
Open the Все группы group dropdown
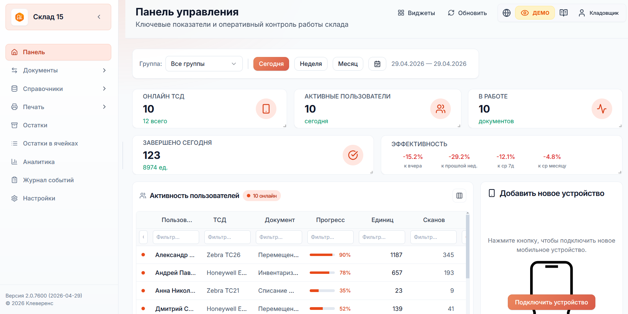(204, 64)
